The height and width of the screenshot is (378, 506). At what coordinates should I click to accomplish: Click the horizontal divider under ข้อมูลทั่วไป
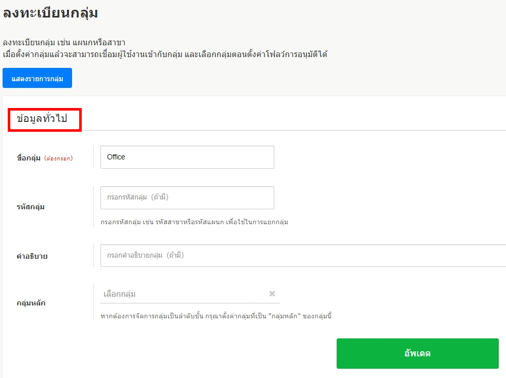(293, 130)
